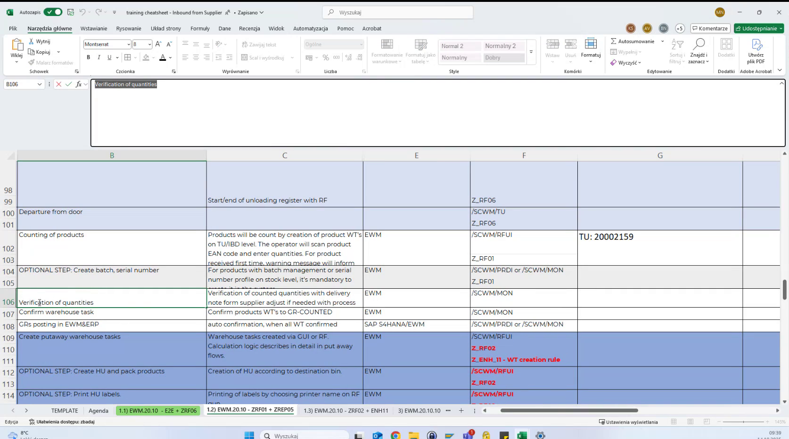Apply percent number style
This screenshot has width=789, height=439.
[325, 57]
